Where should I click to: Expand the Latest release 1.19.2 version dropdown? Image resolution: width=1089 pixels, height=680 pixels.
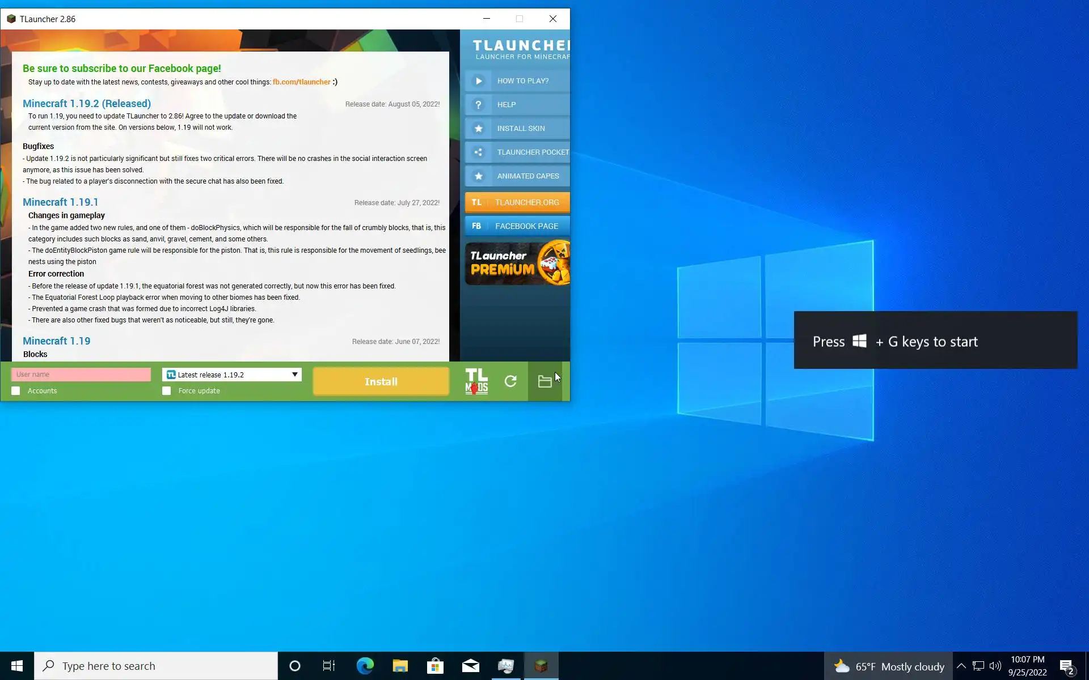coord(294,375)
